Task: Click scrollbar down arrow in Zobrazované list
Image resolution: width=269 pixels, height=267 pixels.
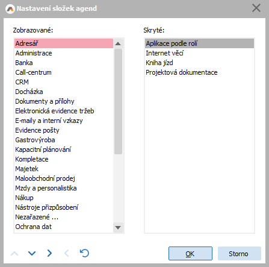Action: [118, 227]
